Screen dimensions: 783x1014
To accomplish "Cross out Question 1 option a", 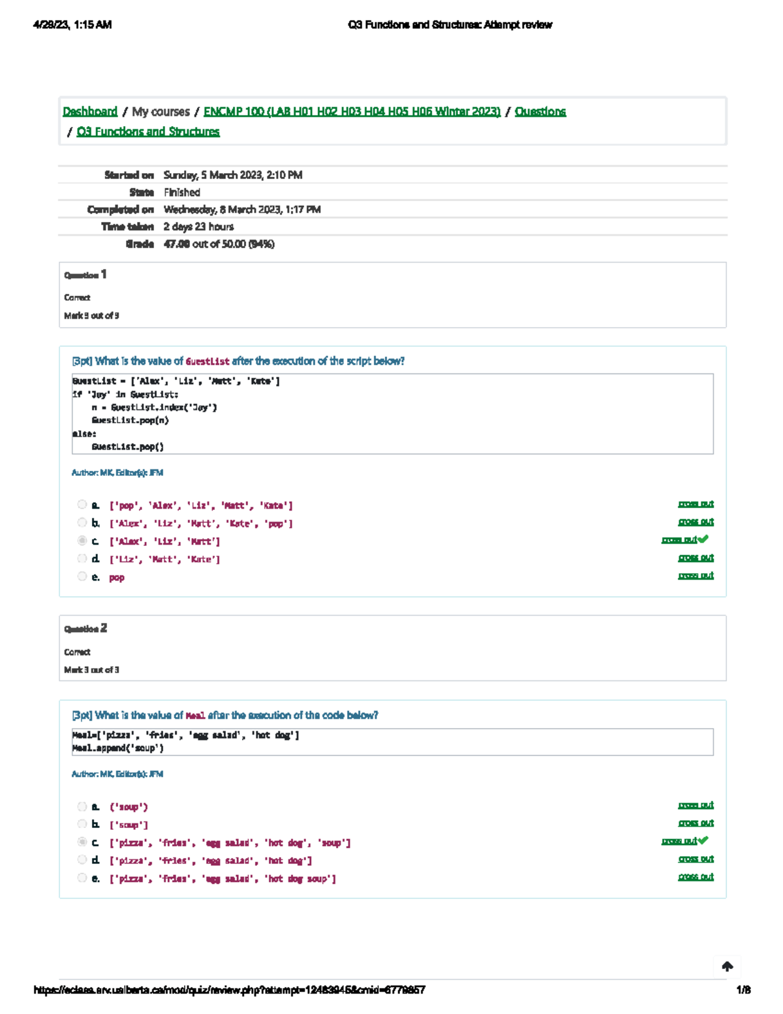I will click(696, 504).
